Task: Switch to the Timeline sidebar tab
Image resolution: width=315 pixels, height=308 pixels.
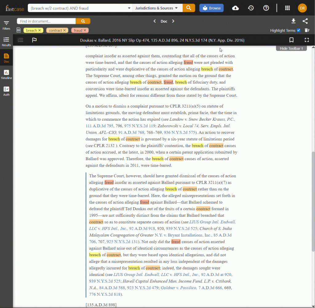Action: 6,74
